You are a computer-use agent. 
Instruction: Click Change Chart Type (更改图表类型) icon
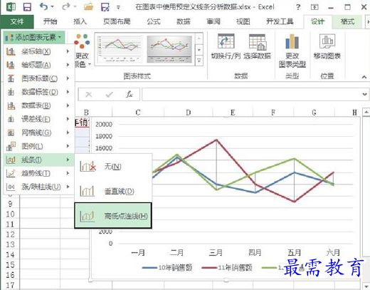[x=292, y=41]
